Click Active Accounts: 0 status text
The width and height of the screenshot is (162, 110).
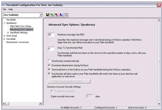(x=137, y=108)
